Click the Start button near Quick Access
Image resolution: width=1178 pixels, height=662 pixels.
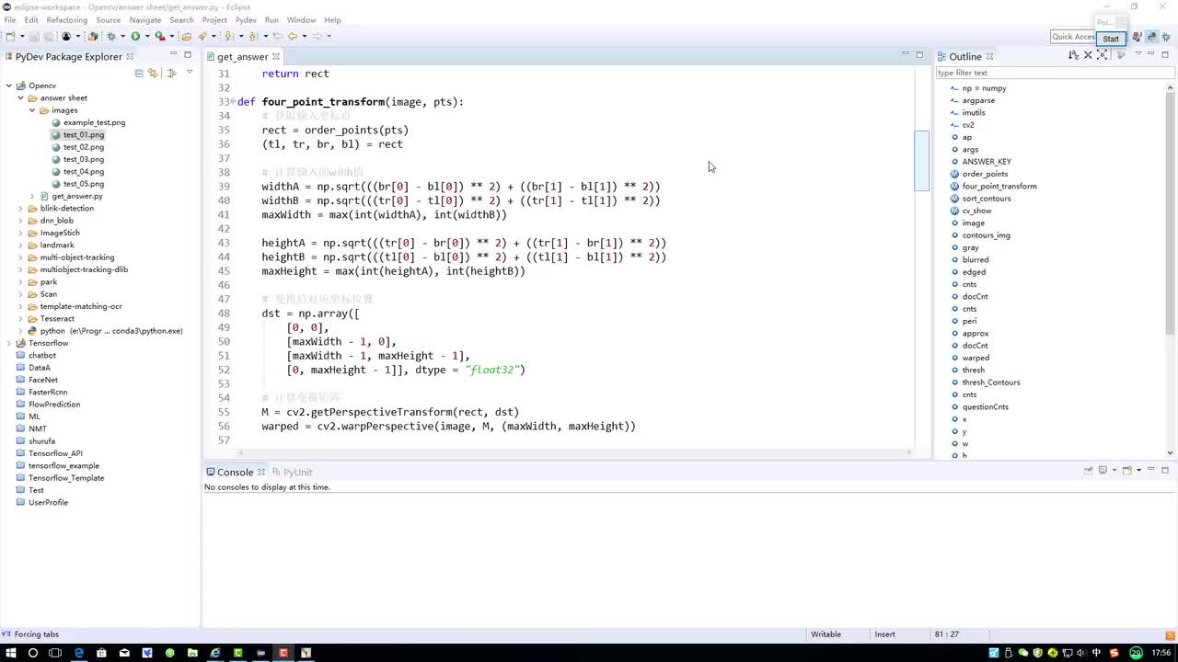tap(1111, 39)
